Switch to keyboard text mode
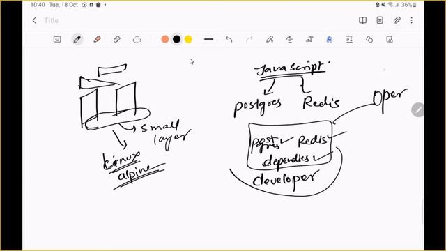The height and width of the screenshot is (251, 446). click(x=57, y=39)
